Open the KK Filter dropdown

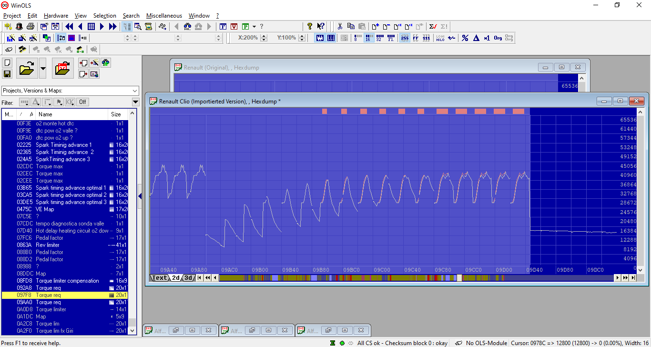click(70, 102)
